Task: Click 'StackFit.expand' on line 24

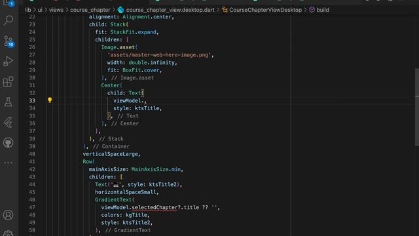Action: (x=133, y=32)
